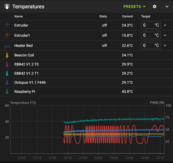
Task: Click the Heater Bed off state text
Action: click(x=104, y=45)
